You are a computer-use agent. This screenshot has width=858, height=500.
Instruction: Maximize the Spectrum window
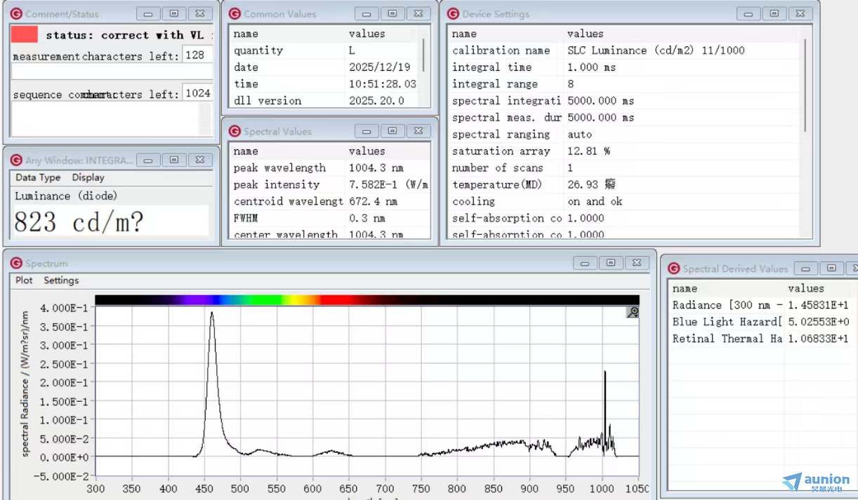point(610,263)
